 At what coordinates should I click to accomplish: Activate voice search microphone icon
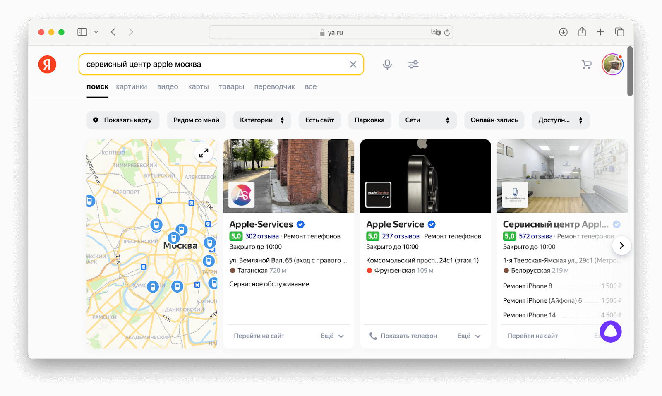[x=387, y=65]
